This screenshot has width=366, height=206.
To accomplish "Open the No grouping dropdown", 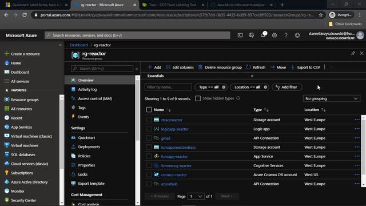I will click(x=332, y=98).
